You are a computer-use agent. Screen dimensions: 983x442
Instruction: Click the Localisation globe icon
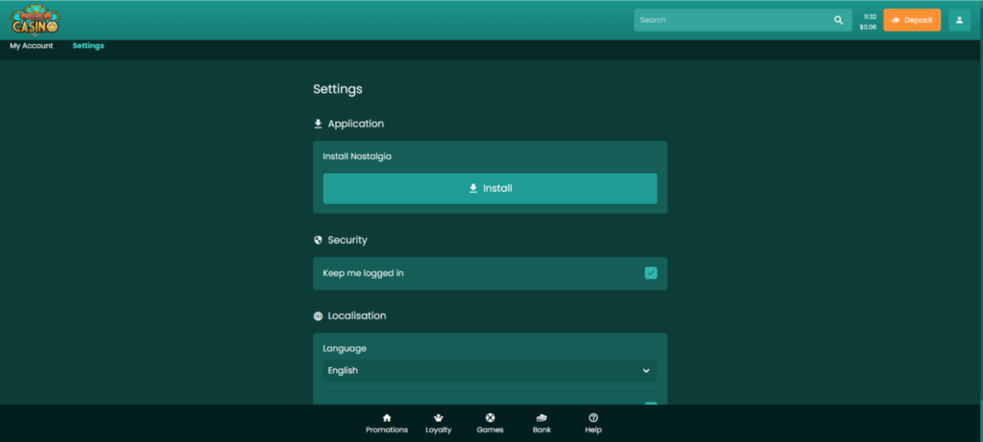[318, 315]
